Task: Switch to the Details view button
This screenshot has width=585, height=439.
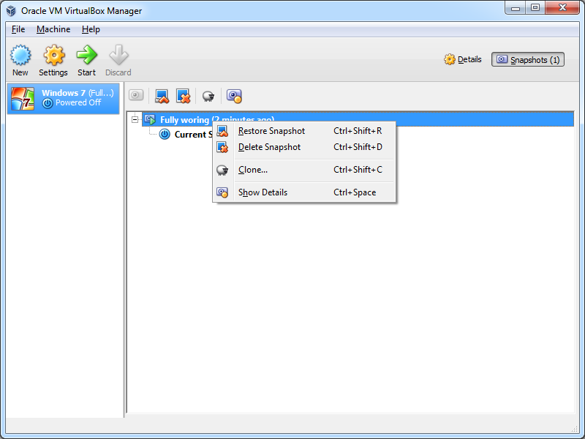Action: (x=463, y=59)
